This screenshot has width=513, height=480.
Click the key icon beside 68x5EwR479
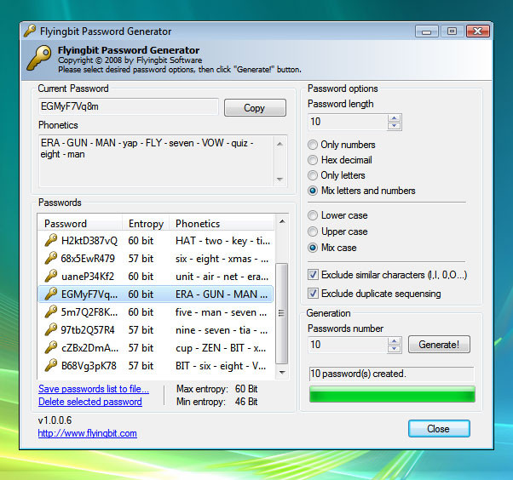point(51,258)
